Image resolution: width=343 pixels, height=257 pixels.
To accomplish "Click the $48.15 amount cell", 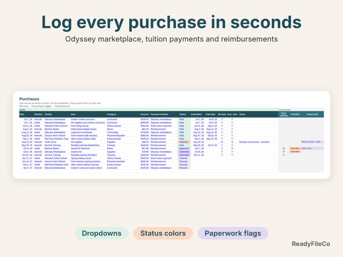I will (145, 142).
